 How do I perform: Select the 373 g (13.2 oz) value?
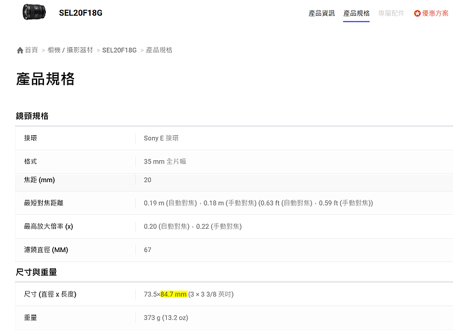[166, 317]
